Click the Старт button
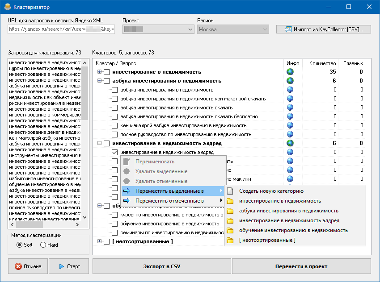380x282 pixels. coord(69,266)
